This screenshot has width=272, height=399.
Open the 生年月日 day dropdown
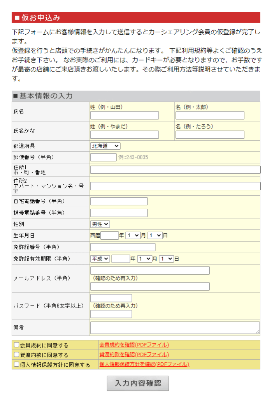(155, 235)
